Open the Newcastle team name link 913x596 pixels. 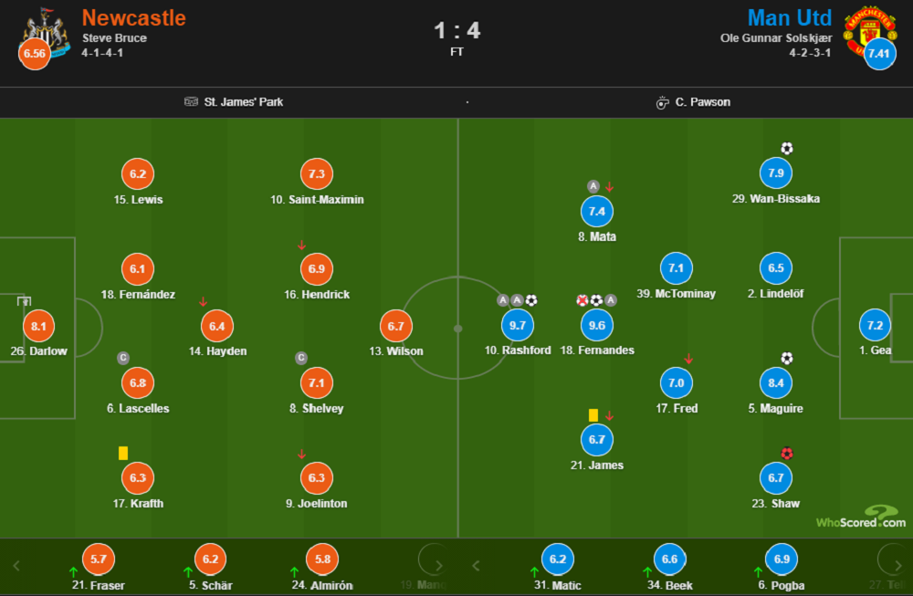[x=134, y=18]
